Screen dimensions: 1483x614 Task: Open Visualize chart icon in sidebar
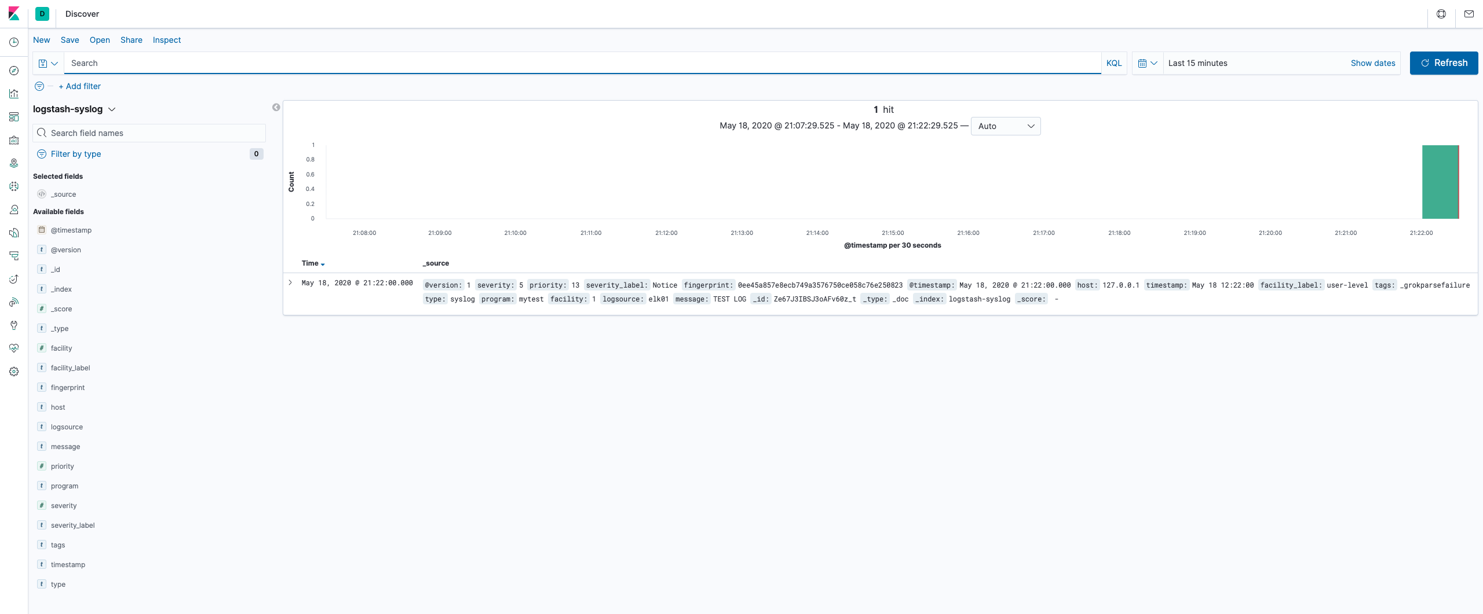tap(14, 94)
